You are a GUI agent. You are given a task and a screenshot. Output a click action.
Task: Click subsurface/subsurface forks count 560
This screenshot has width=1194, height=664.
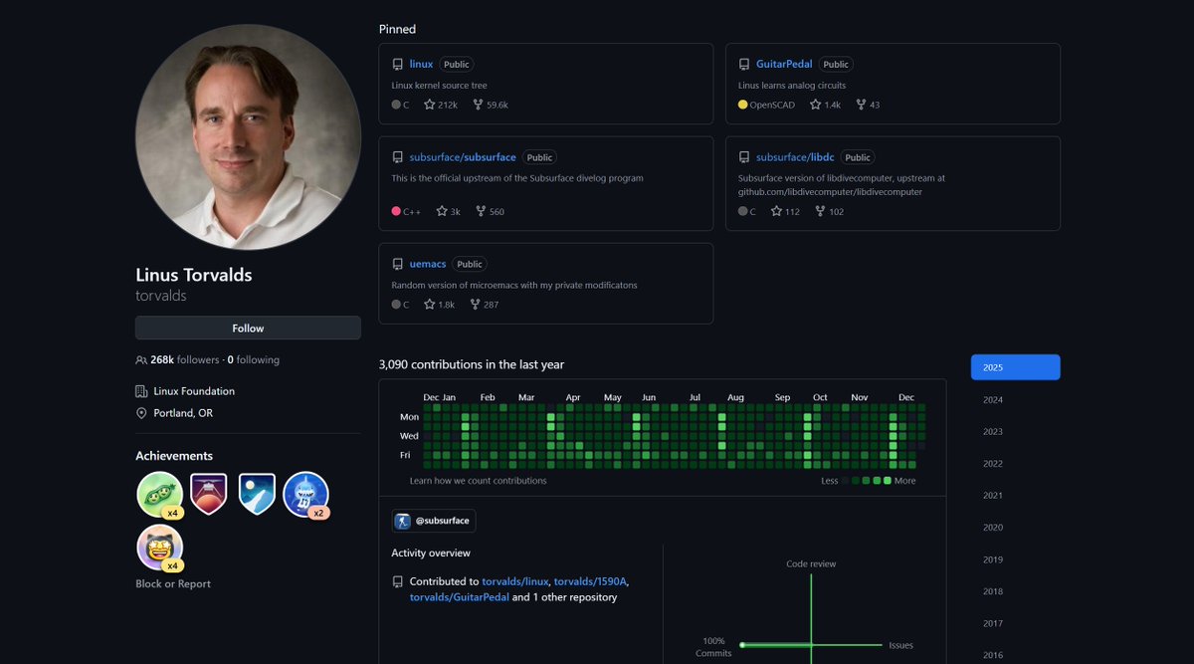(x=490, y=211)
